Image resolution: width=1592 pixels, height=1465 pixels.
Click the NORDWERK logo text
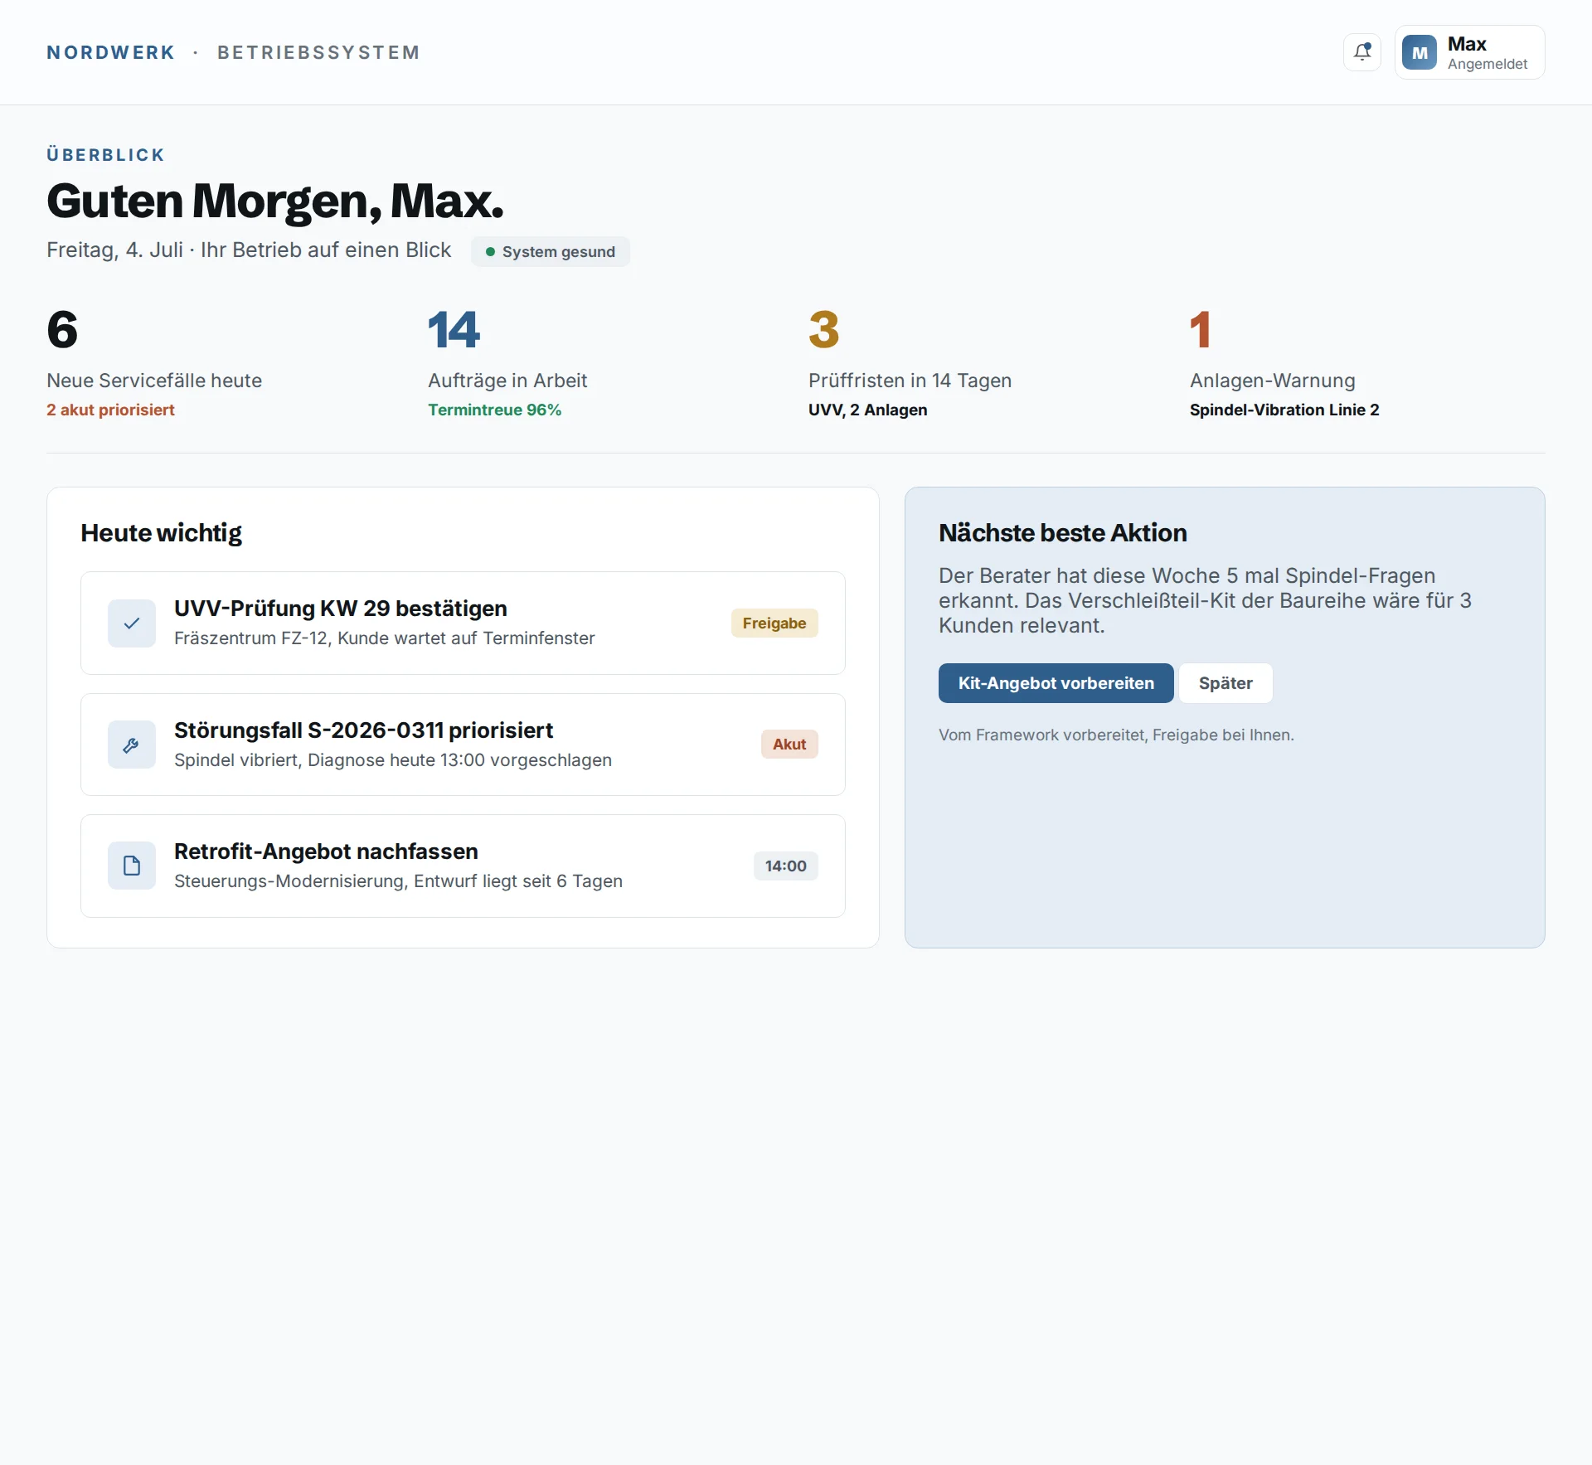pos(110,52)
